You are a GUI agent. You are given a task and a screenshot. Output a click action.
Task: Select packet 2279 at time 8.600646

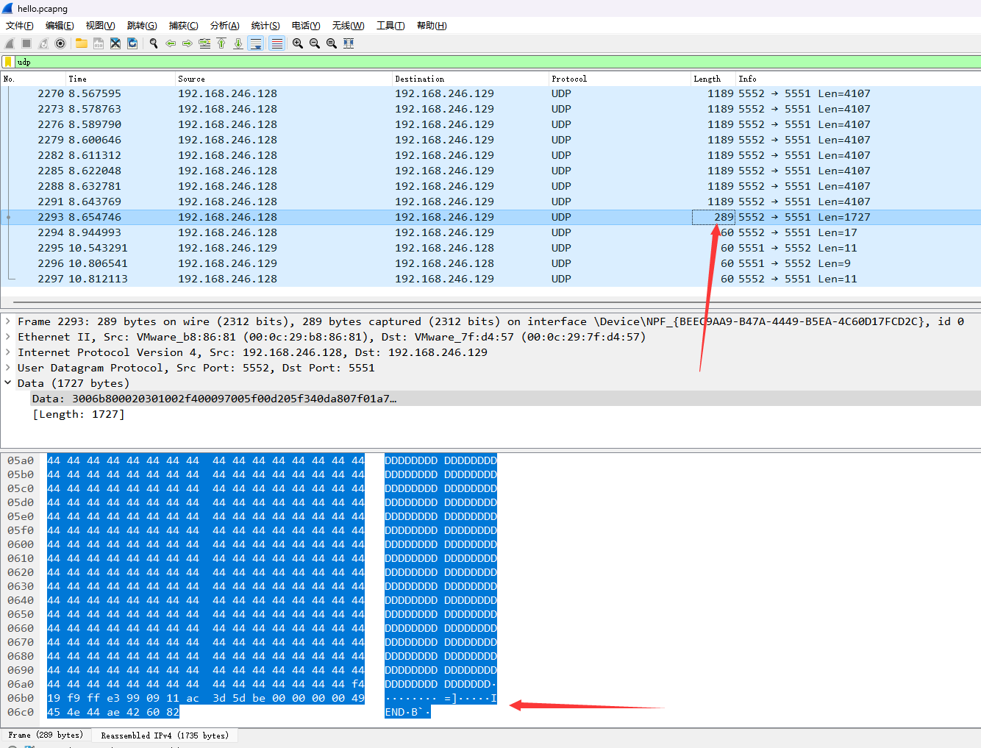490,140
